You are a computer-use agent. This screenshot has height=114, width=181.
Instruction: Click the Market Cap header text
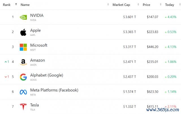[x=121, y=5]
